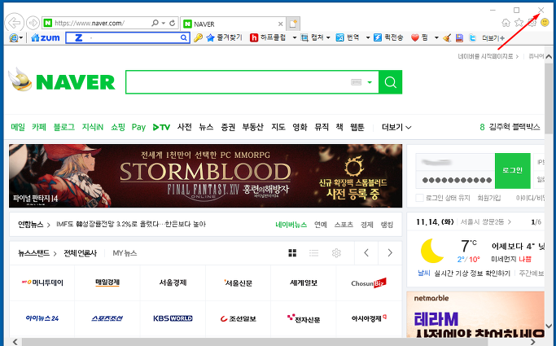556x346 pixels.
Task: Expand the 캡처 dropdown arrow
Action: (328, 37)
